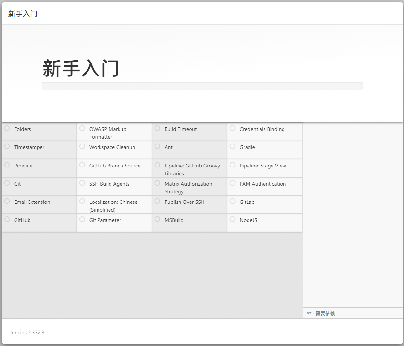Toggle the GitLab plugin circle indicator
Viewport: 404px width, 346px height.
point(233,201)
